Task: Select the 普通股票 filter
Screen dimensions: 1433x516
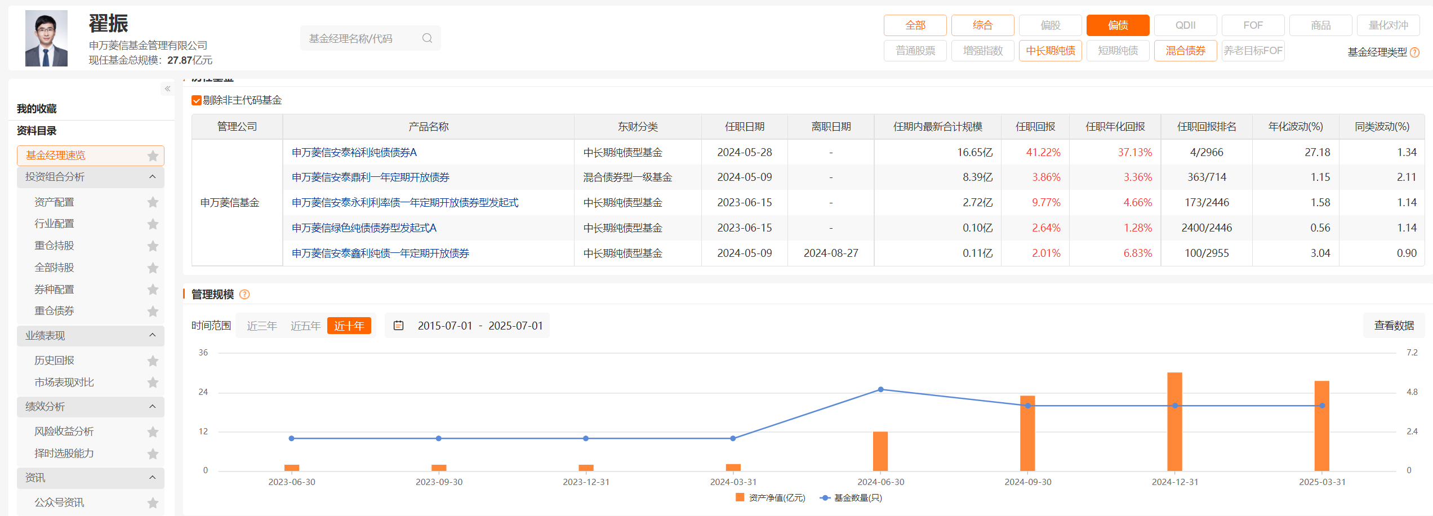Action: click(x=915, y=51)
